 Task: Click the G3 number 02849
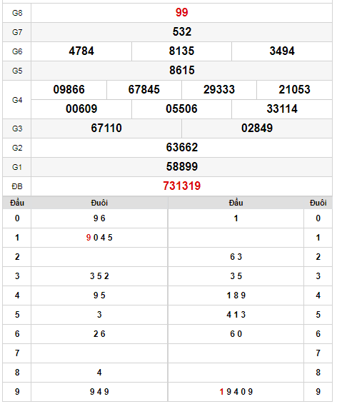click(x=257, y=128)
